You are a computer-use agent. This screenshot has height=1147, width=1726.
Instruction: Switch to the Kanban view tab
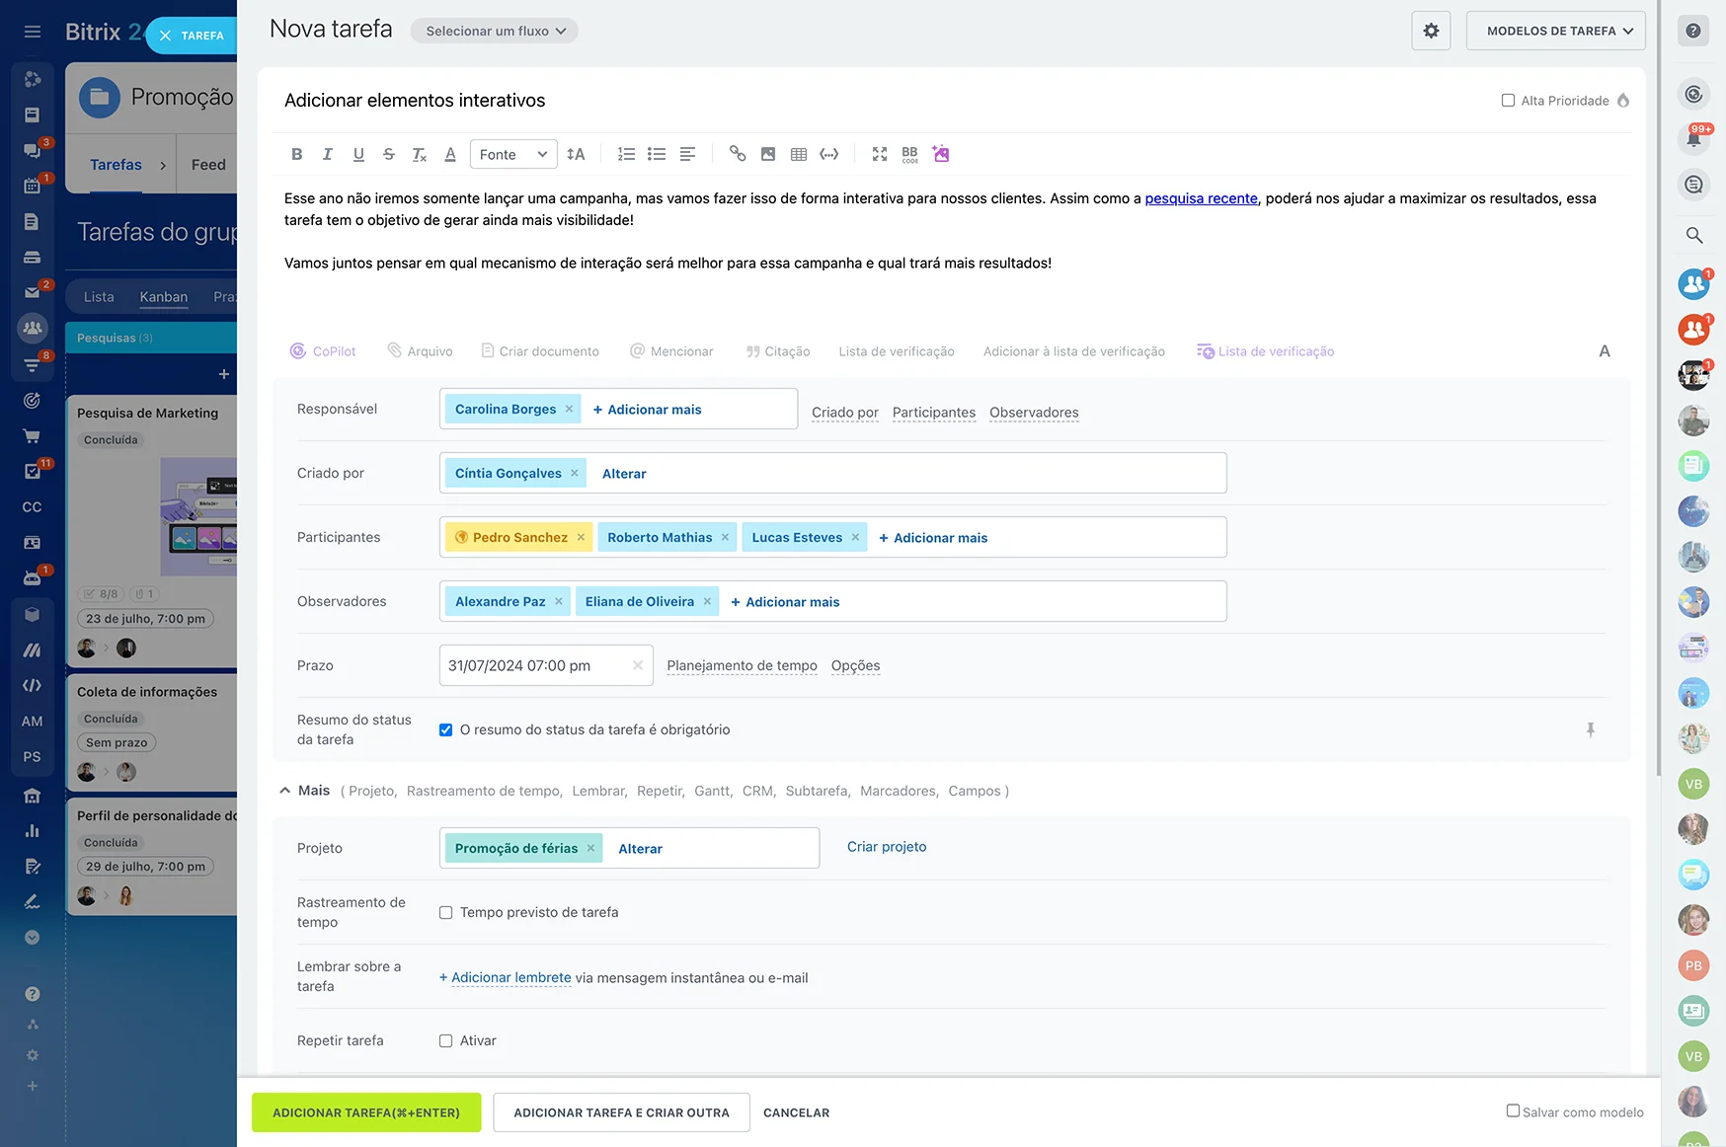coord(164,297)
